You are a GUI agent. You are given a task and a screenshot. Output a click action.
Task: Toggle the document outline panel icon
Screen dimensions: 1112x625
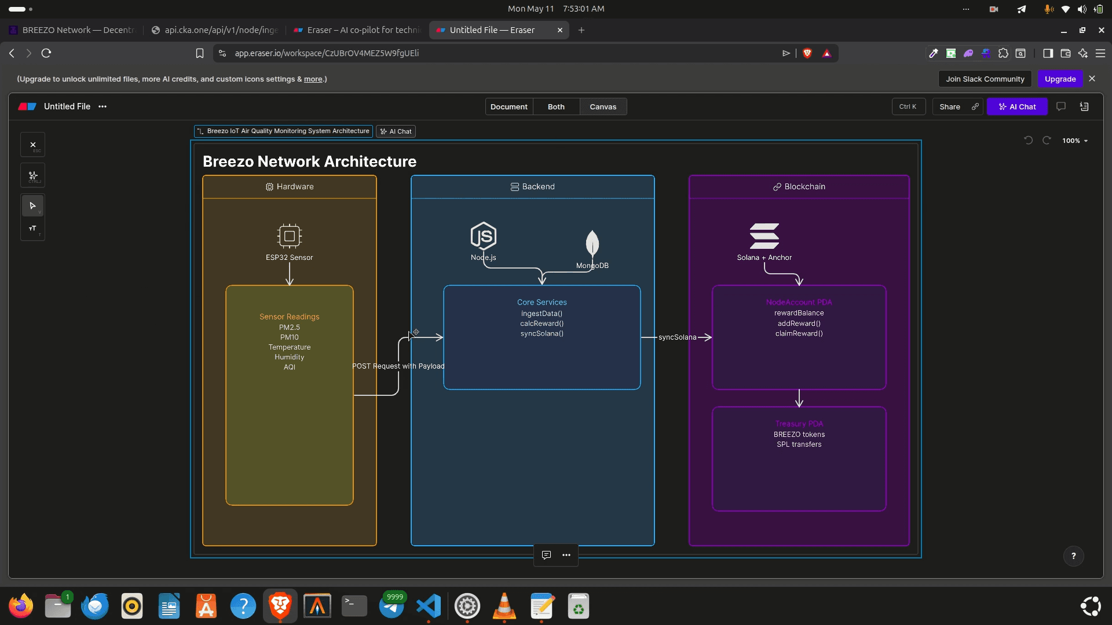coord(1084,106)
